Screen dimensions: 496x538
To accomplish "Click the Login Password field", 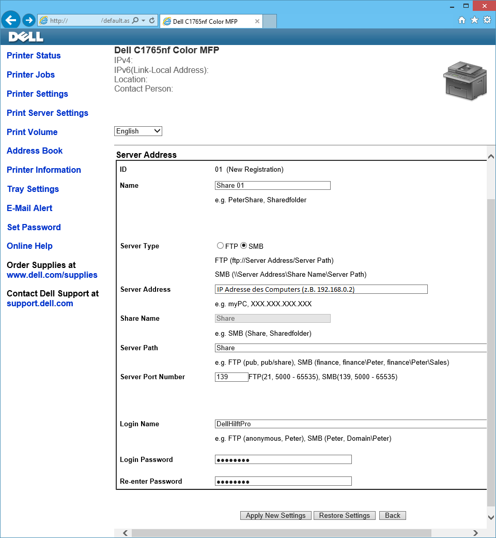I will pyautogui.click(x=283, y=459).
